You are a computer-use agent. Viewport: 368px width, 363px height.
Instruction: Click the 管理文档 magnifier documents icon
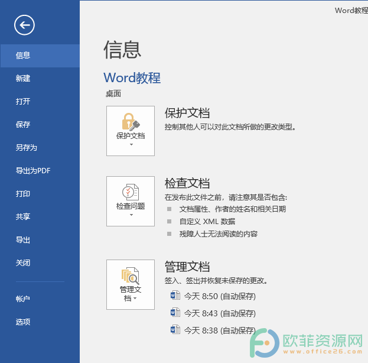(131, 276)
